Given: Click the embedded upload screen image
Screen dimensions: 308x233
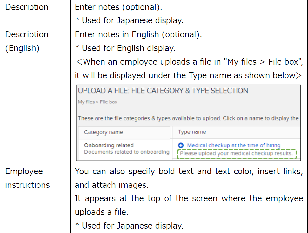Looking at the screenshot, I should (188, 123).
